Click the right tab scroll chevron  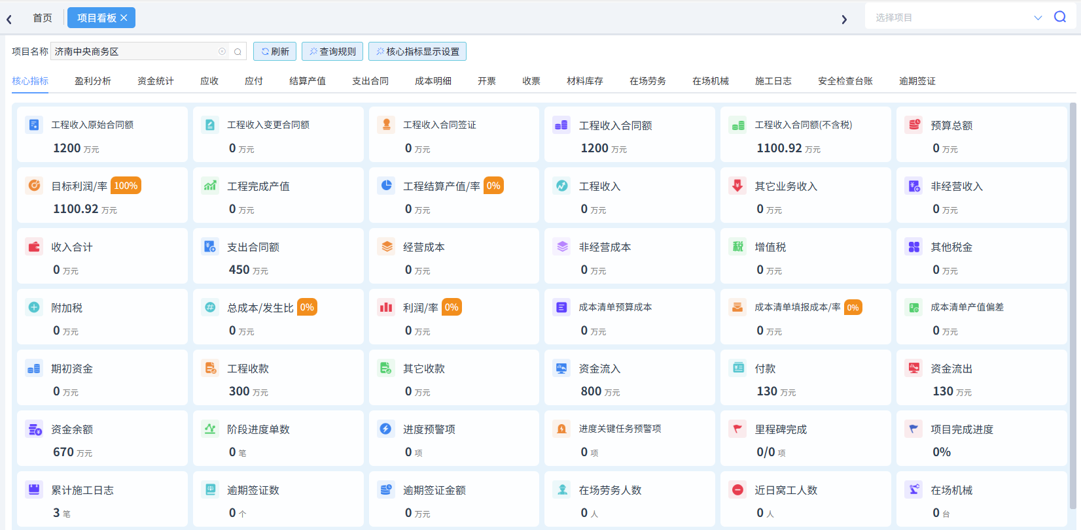click(x=844, y=20)
